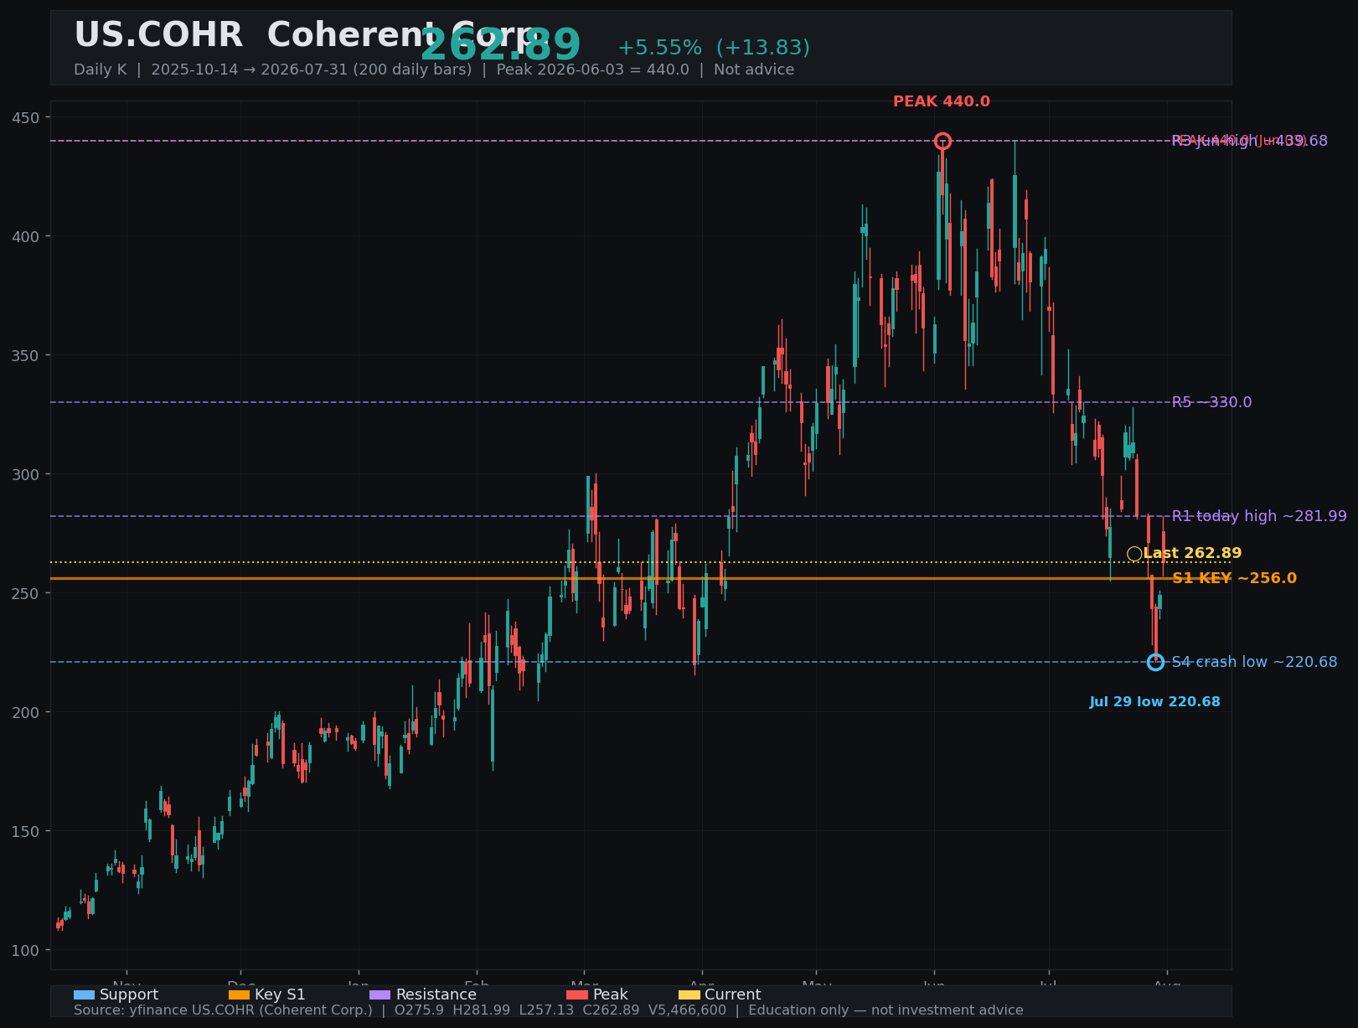Click the blue crash low circle marker
The height and width of the screenshot is (1028, 1358).
point(1155,663)
